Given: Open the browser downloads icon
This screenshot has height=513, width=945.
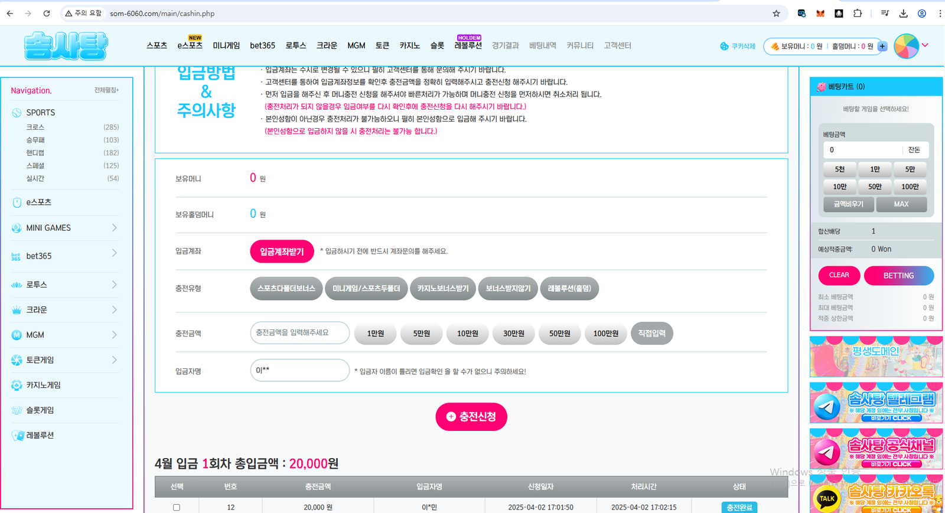Looking at the screenshot, I should [903, 13].
